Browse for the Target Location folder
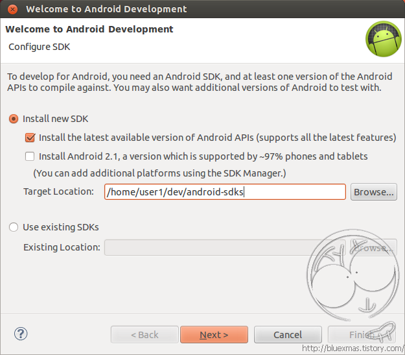405x355 pixels. [373, 192]
